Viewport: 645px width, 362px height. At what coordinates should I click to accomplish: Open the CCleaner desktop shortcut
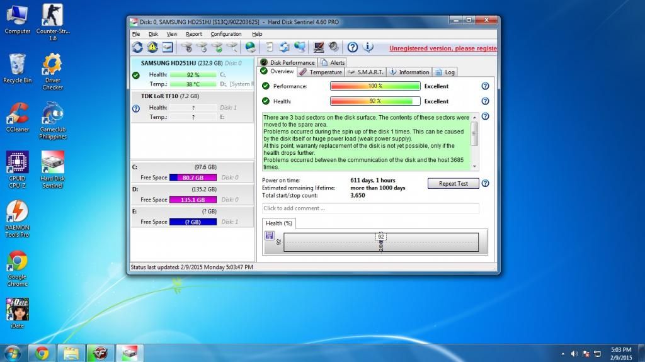click(17, 116)
